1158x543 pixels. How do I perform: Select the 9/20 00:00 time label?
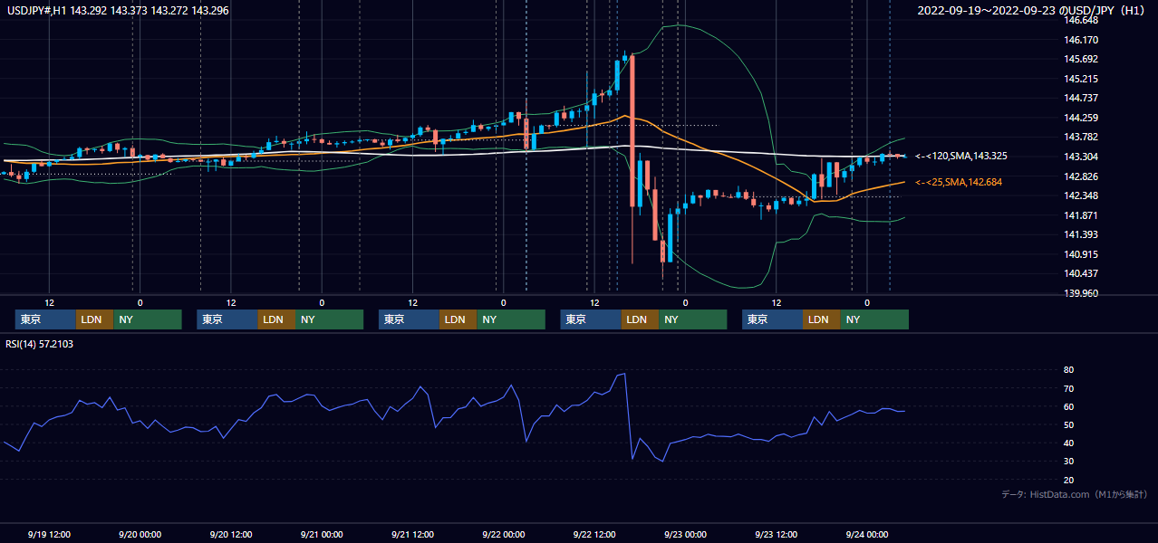(x=140, y=534)
